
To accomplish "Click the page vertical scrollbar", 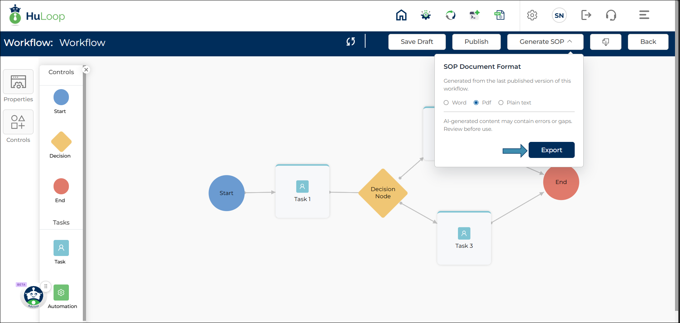I will (677, 155).
